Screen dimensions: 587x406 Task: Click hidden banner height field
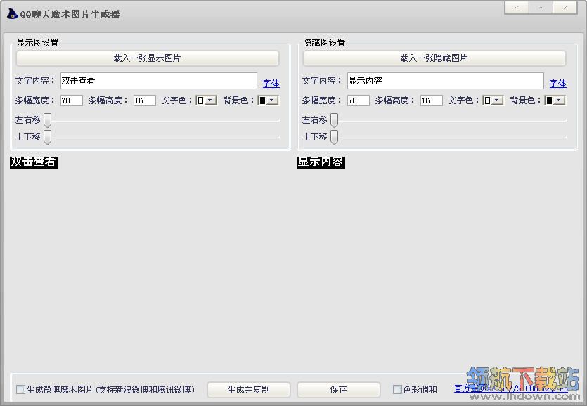point(431,100)
